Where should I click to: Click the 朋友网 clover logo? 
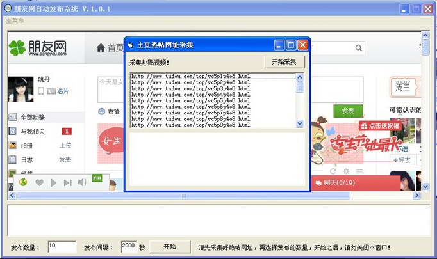click(17, 48)
